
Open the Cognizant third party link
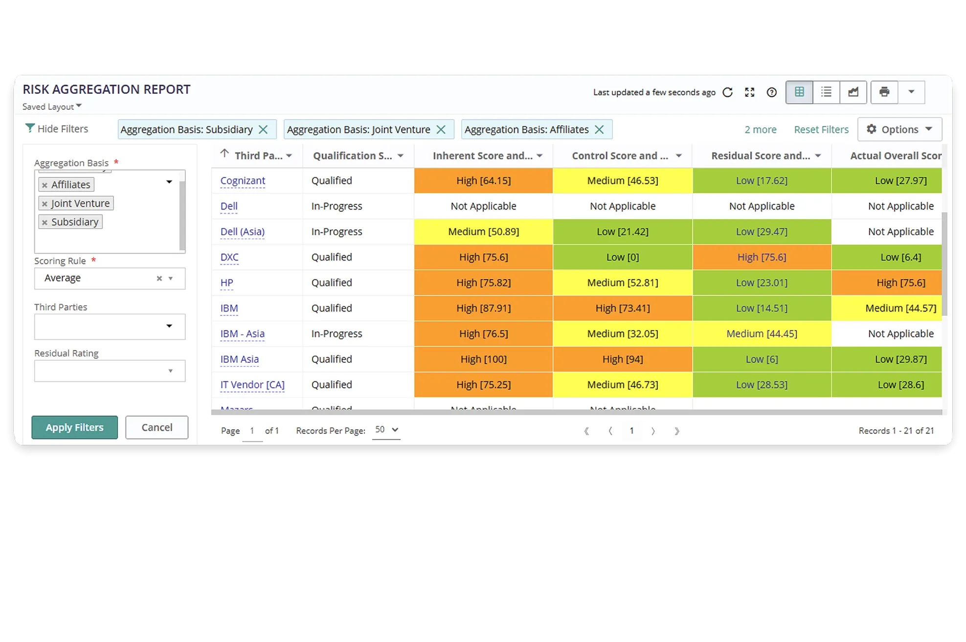[243, 180]
